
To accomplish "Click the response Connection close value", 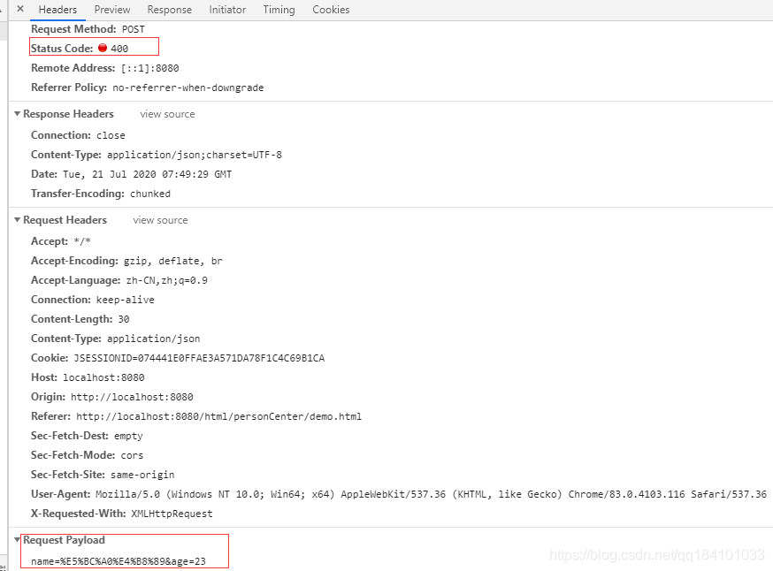I will pyautogui.click(x=111, y=135).
